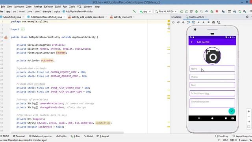Click the 'sqlite' breadcrumb in navigation bar
252x142 pixels.
[x=57, y=11]
